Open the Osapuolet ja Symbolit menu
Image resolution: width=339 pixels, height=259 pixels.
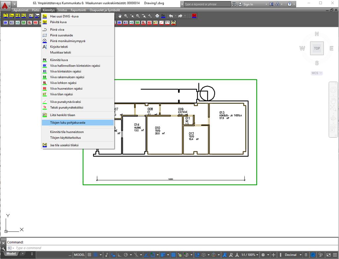point(105,10)
